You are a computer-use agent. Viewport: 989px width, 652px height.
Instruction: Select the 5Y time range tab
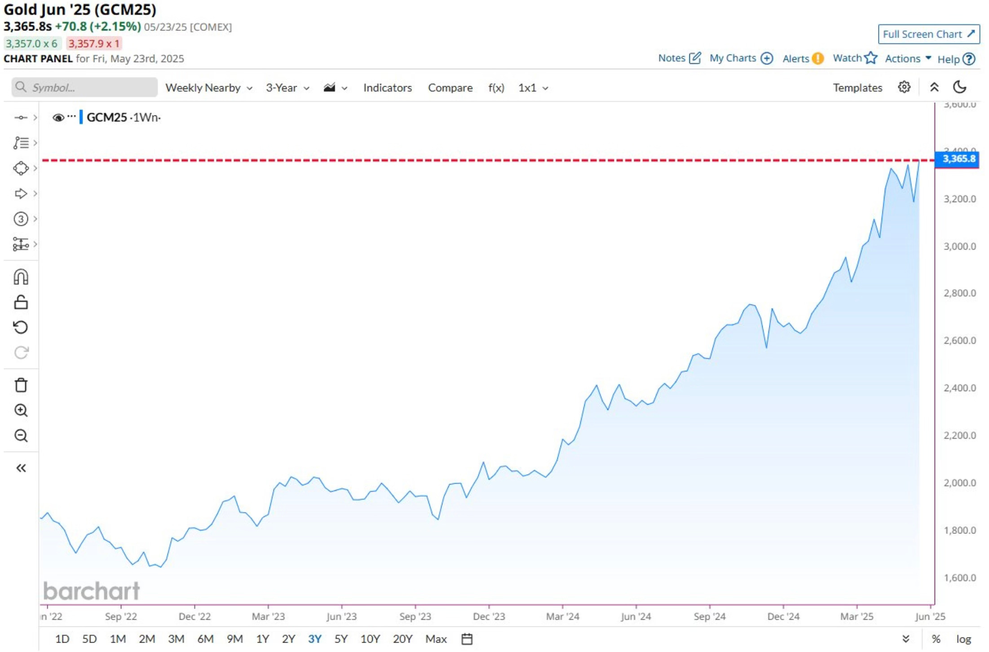tap(341, 639)
